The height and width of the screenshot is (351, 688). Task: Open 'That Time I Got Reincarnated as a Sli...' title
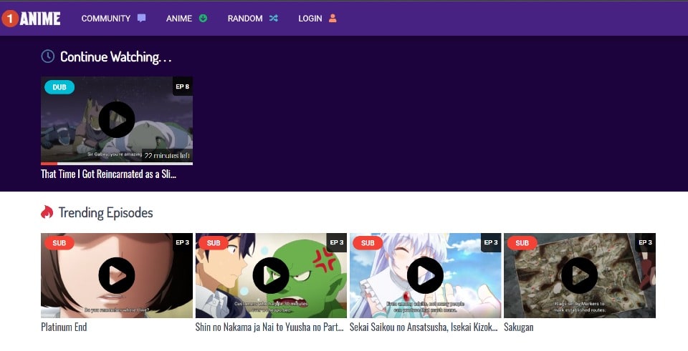[x=108, y=174]
